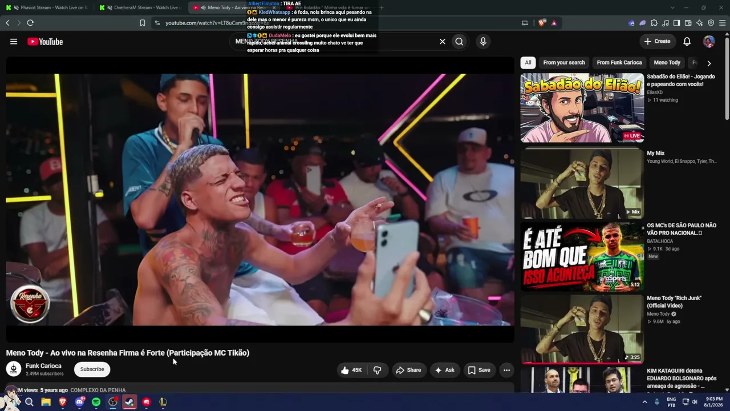
Task: Click the video player to toggle playback
Action: click(260, 199)
